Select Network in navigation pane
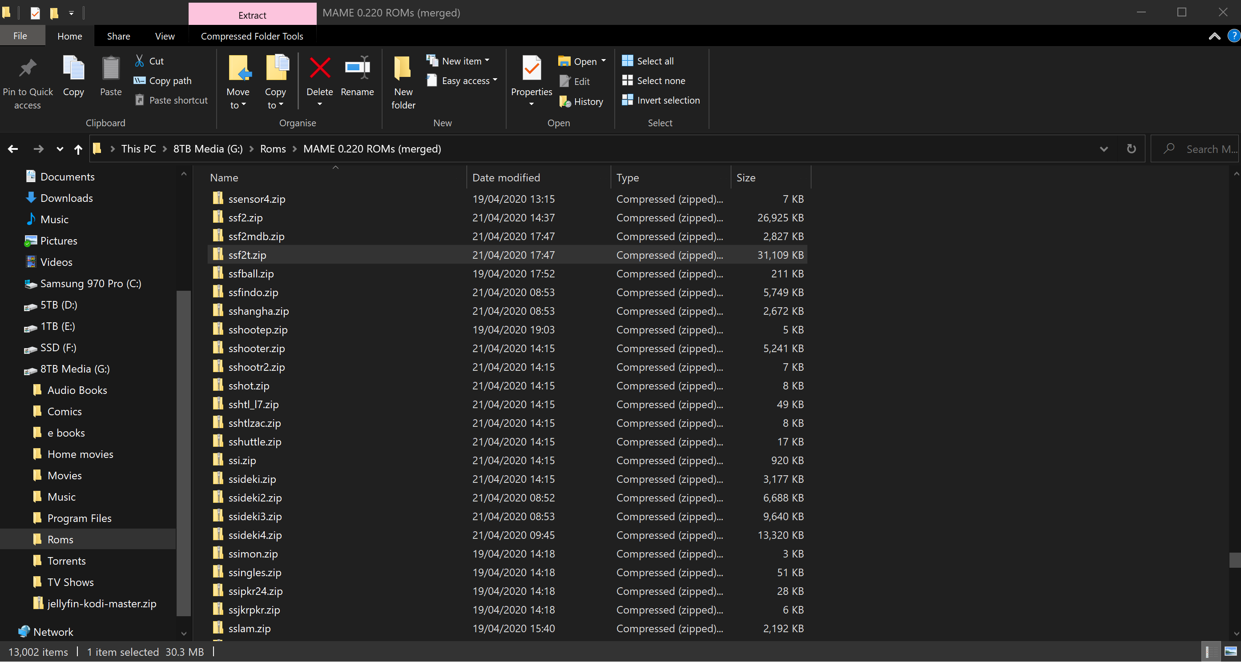 (53, 632)
